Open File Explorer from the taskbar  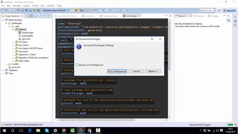(38, 131)
